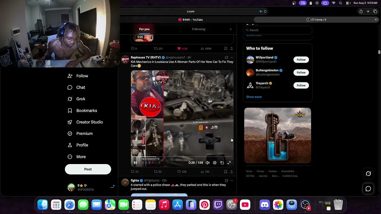The height and width of the screenshot is (214, 381).
Task: Repost the post with 251 reposts
Action: point(158,48)
